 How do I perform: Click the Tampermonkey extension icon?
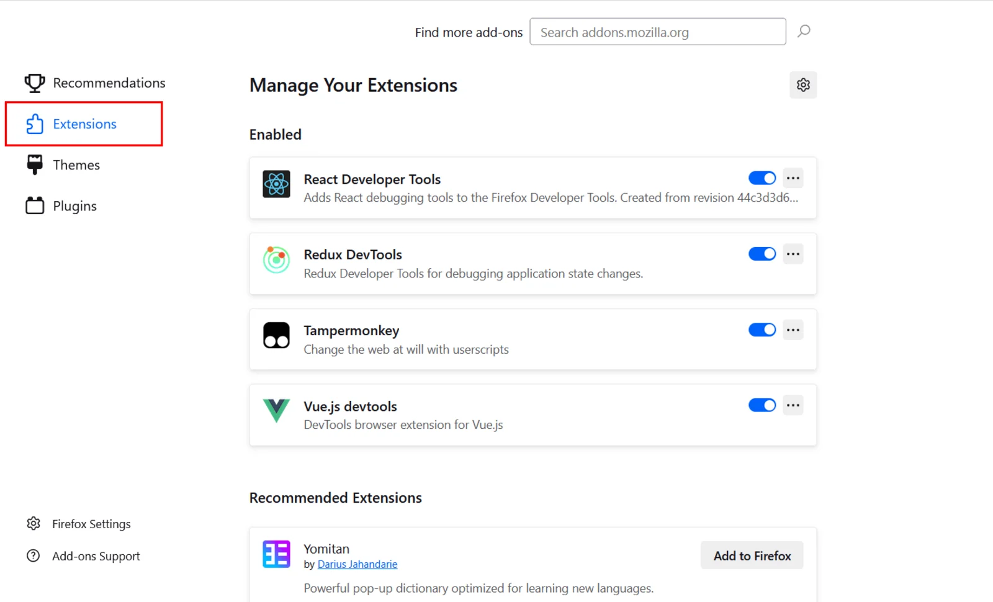[x=276, y=335]
